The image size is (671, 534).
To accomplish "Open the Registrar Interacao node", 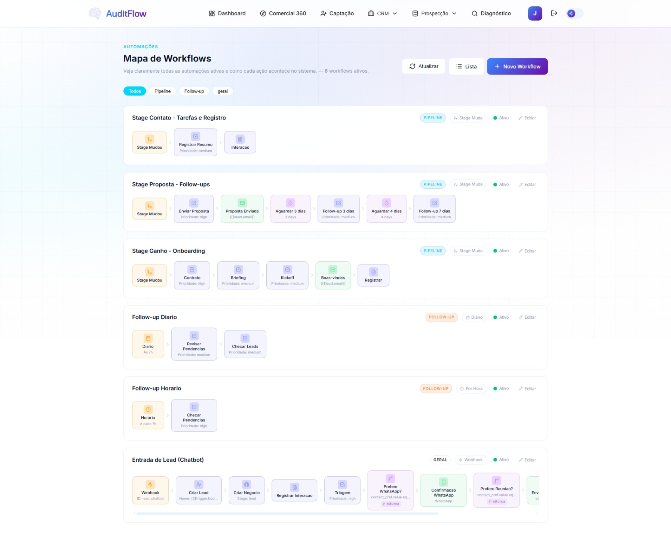I will pyautogui.click(x=294, y=490).
